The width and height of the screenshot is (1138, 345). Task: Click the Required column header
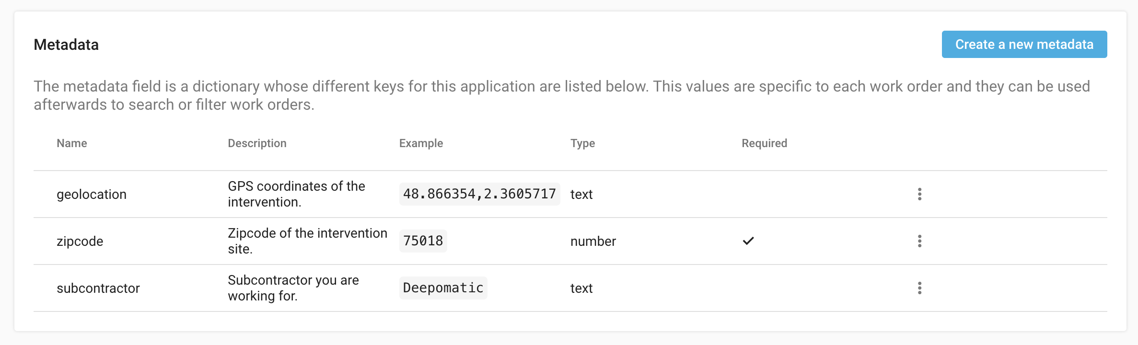[764, 143]
